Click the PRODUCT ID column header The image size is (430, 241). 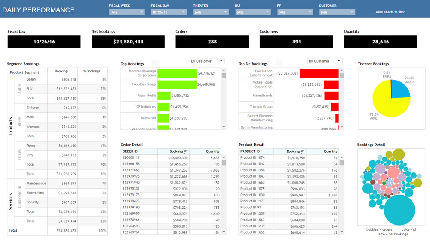[256, 151]
